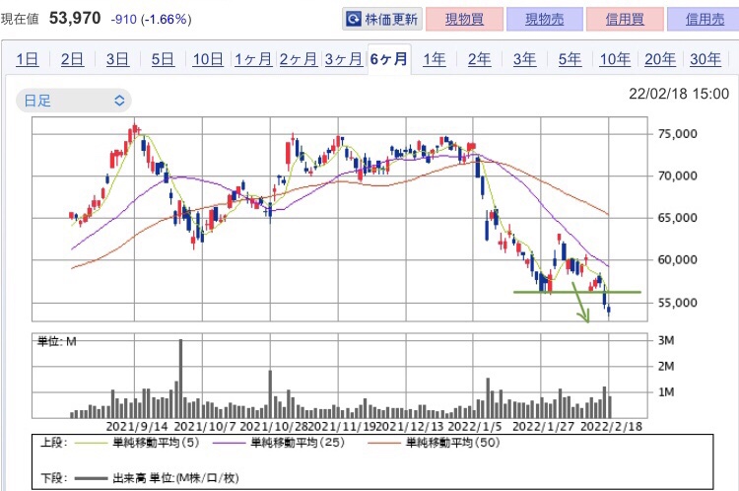This screenshot has width=739, height=491.
Task: Select the 10年 period tab
Action: pyautogui.click(x=615, y=59)
